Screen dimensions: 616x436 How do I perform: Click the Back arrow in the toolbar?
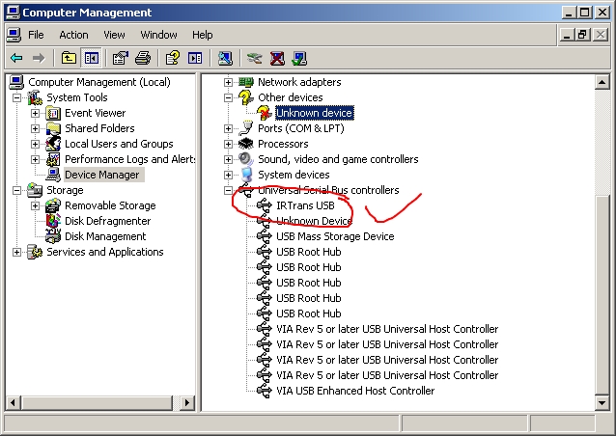click(16, 58)
